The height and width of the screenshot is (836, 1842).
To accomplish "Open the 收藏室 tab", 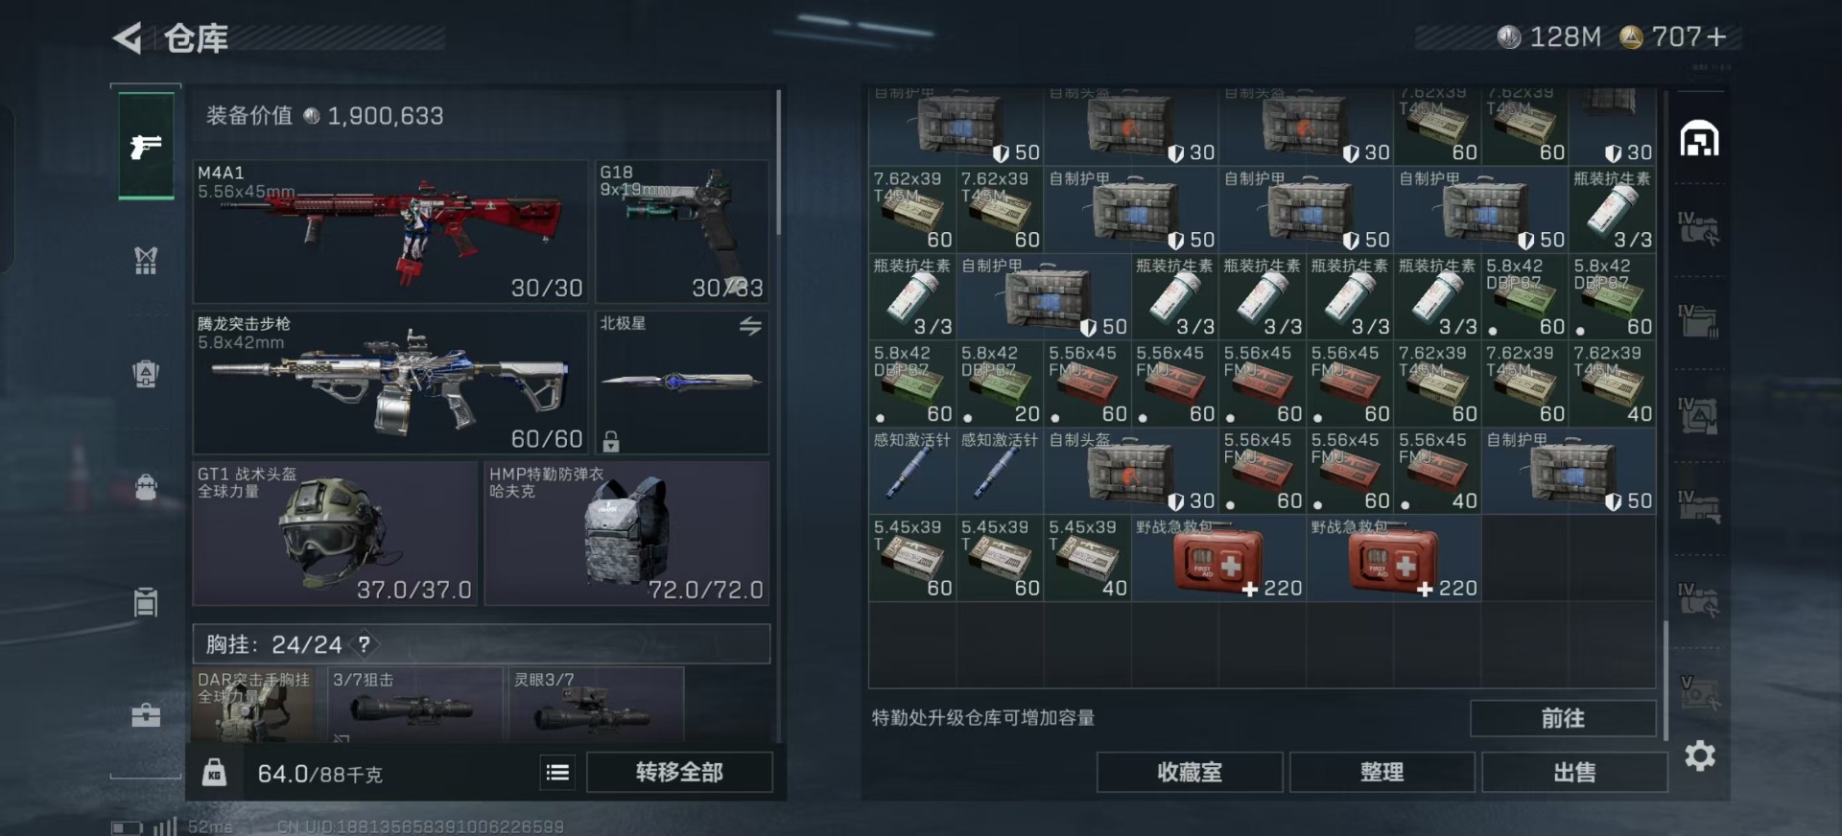I will coord(1190,773).
